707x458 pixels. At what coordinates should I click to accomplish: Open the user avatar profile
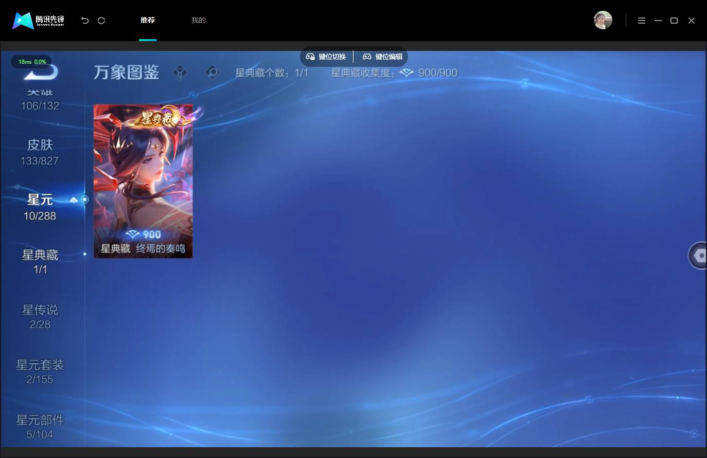click(x=603, y=20)
